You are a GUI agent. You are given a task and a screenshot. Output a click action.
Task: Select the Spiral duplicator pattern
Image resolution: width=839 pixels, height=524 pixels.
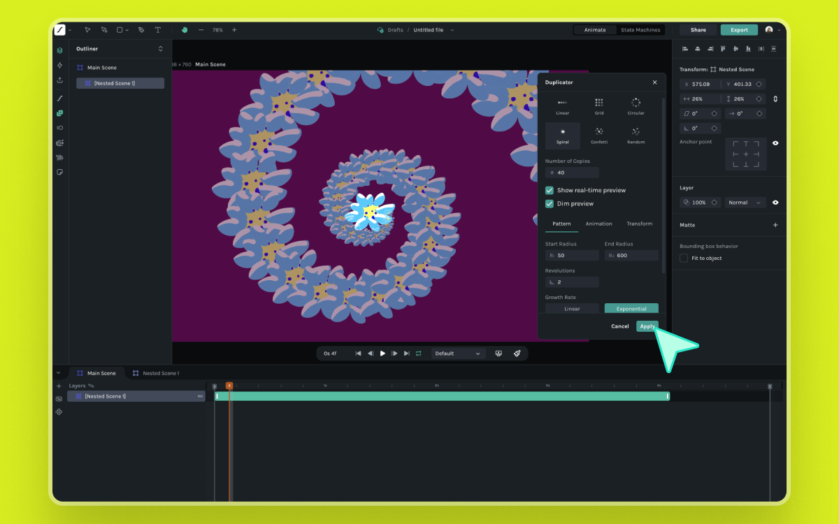[563, 136]
